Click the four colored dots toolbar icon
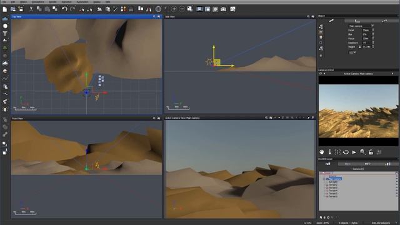This screenshot has width=400, height=225. [x=123, y=9]
